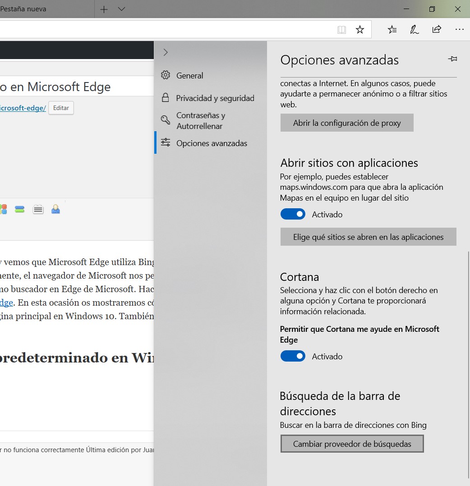Disable the Cortana help toggle
The image size is (470, 486).
tap(293, 357)
